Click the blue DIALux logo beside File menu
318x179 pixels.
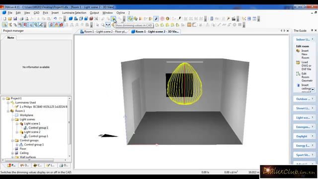[x=4, y=12]
